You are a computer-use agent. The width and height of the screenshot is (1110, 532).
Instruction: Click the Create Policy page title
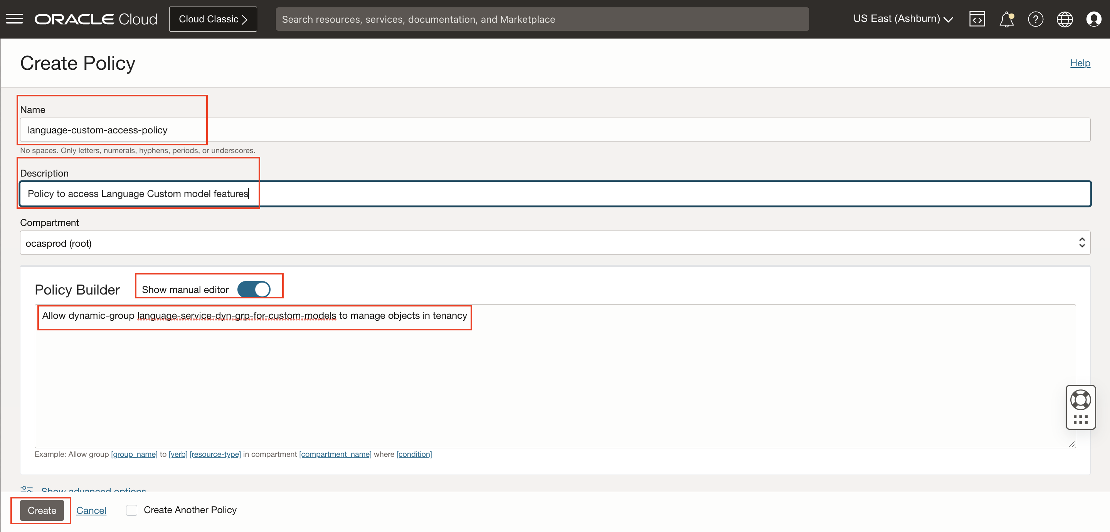click(77, 63)
